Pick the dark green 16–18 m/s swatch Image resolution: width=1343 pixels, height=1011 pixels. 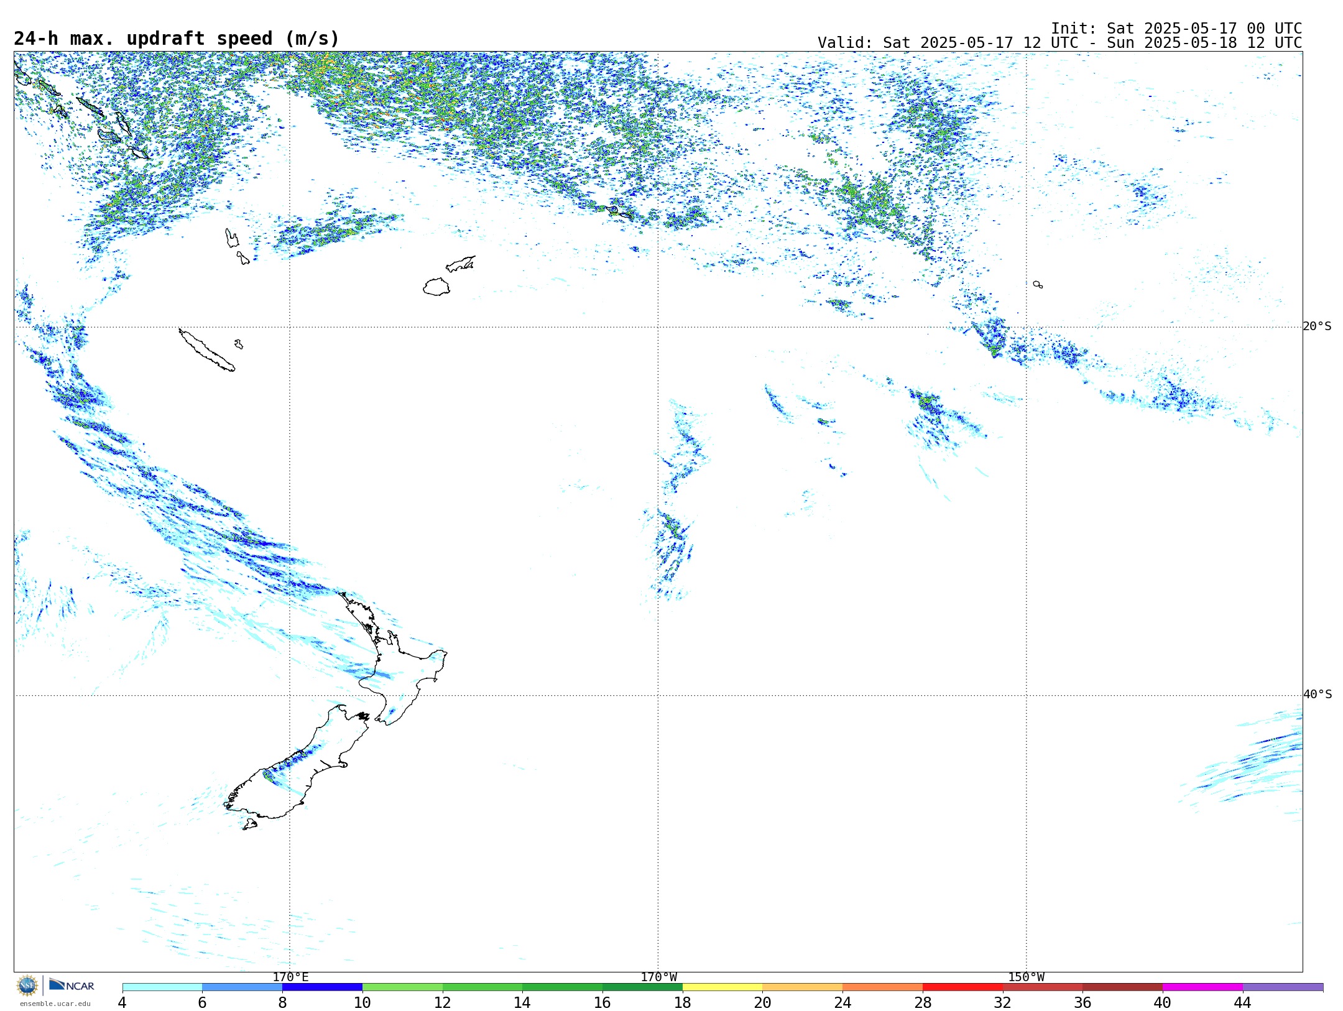(642, 987)
